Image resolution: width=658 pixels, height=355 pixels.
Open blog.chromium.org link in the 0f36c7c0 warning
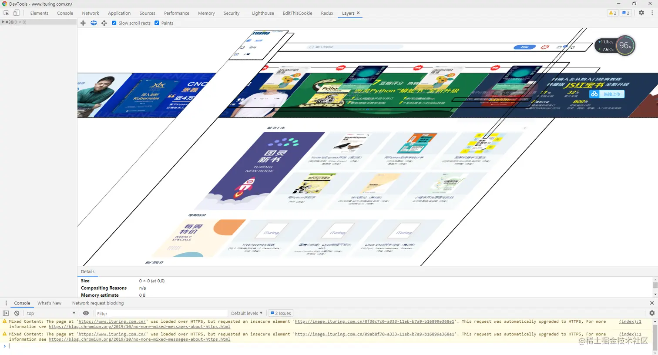(x=139, y=327)
